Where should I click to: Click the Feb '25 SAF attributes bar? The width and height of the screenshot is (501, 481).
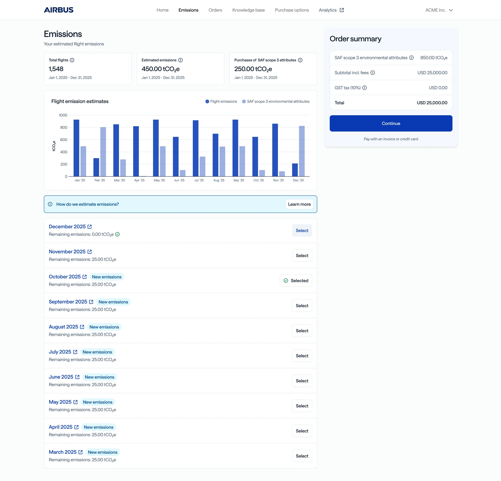click(x=103, y=152)
